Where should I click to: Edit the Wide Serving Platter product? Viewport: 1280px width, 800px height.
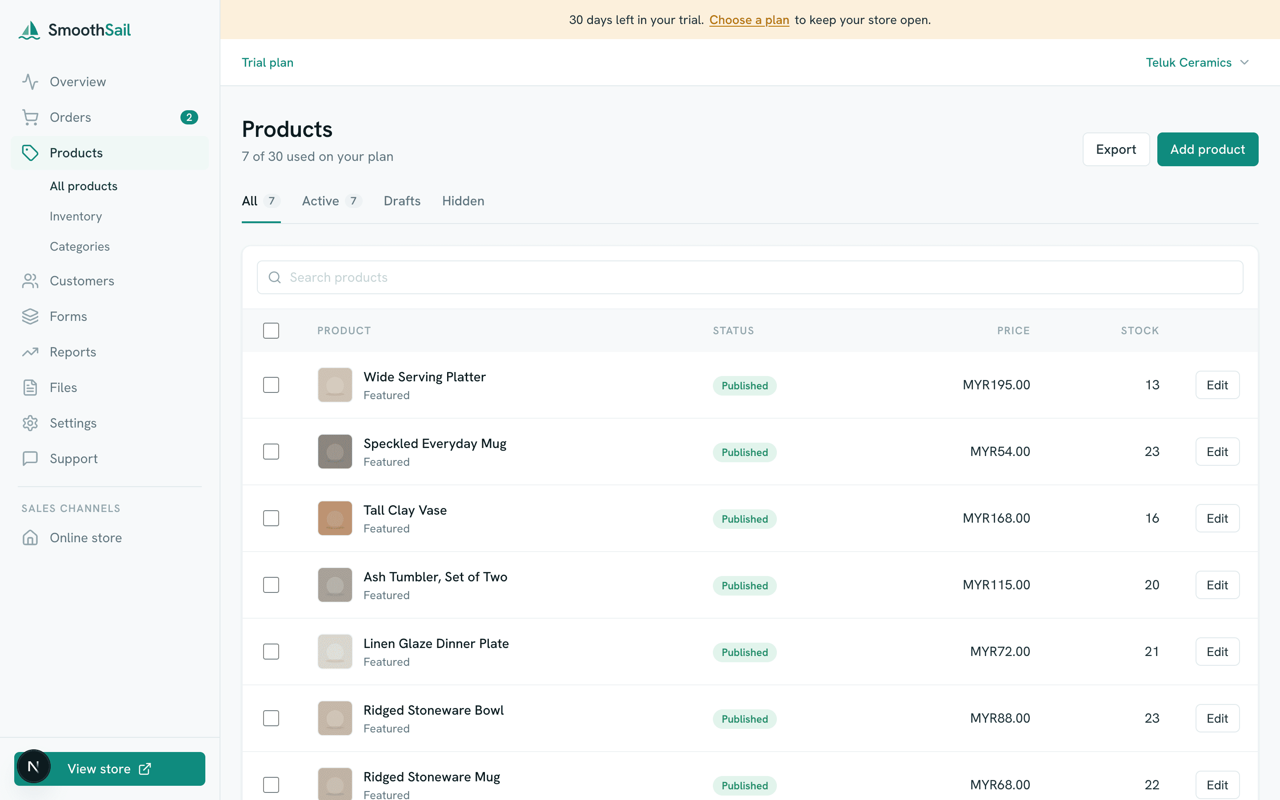click(1217, 384)
